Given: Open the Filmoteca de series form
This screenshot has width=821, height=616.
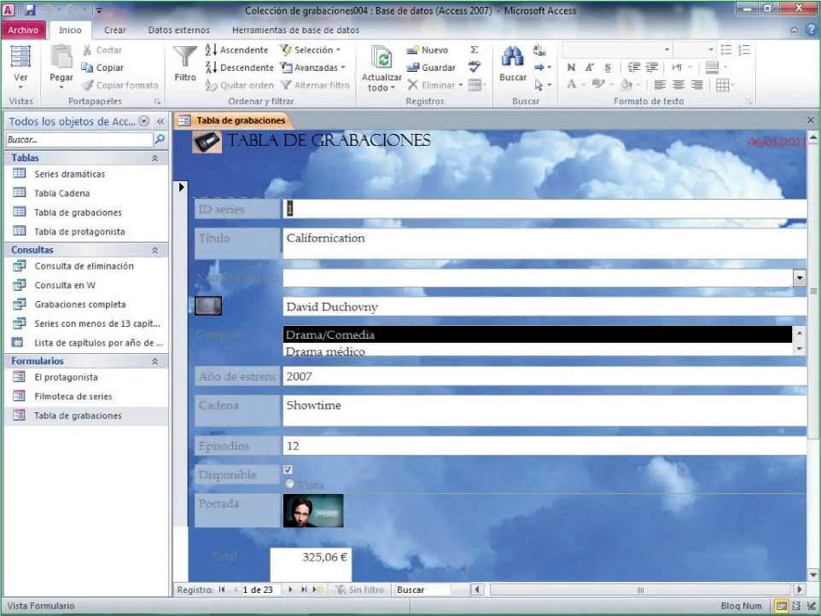Looking at the screenshot, I should (73, 396).
